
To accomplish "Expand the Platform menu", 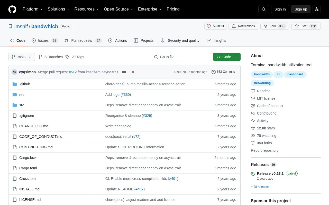I will (33, 9).
